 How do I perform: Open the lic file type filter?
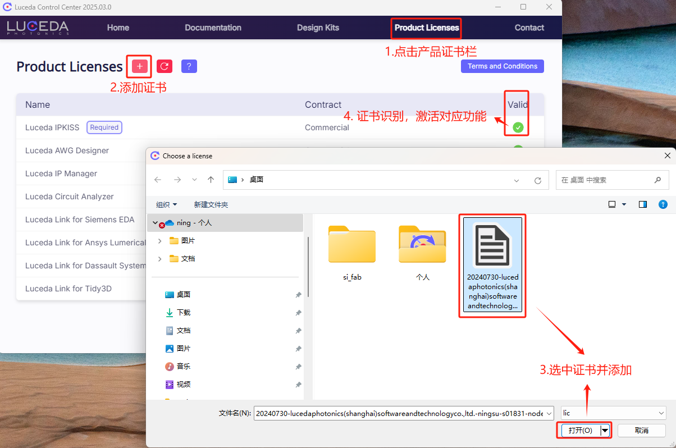point(613,413)
